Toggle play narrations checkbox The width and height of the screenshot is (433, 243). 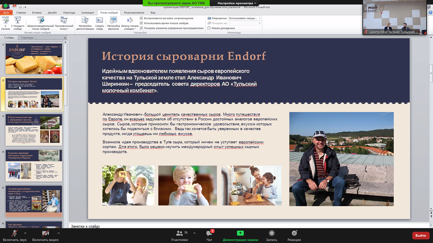point(141,18)
